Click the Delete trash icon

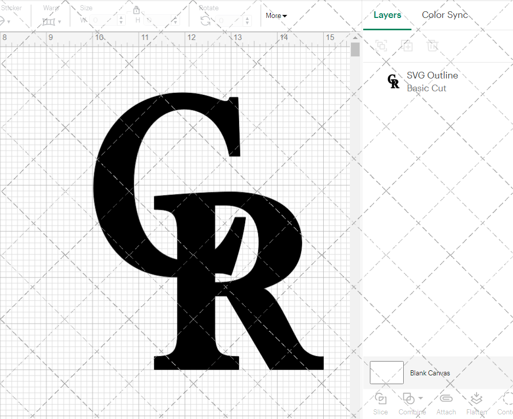pos(432,46)
